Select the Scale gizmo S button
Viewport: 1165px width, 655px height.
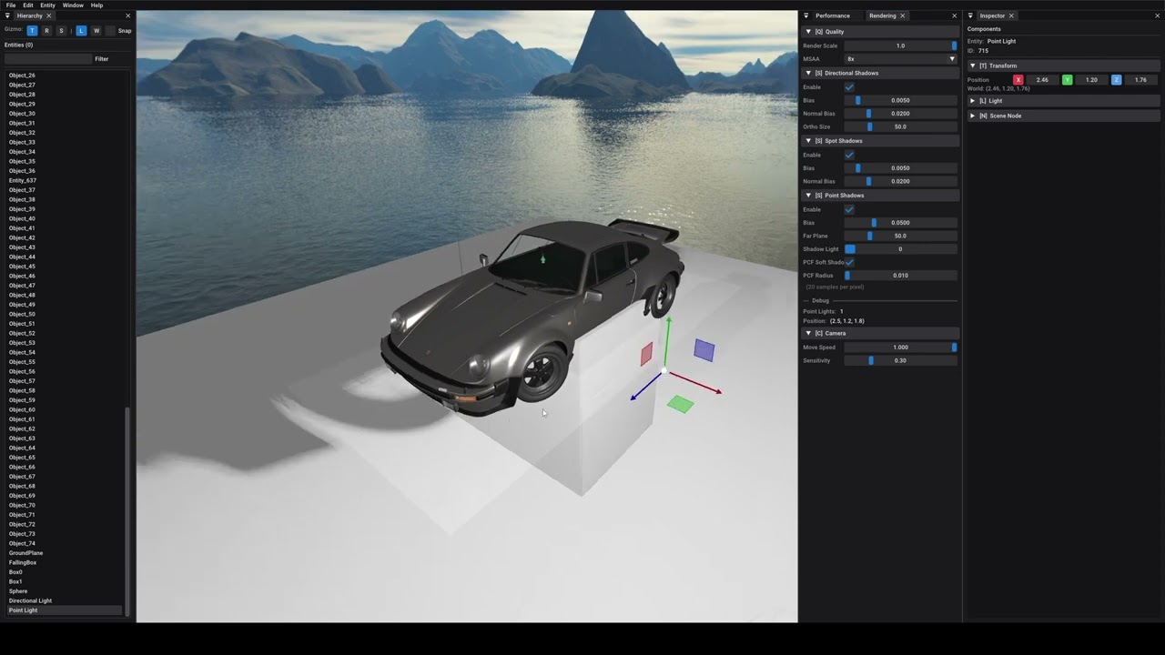click(61, 31)
